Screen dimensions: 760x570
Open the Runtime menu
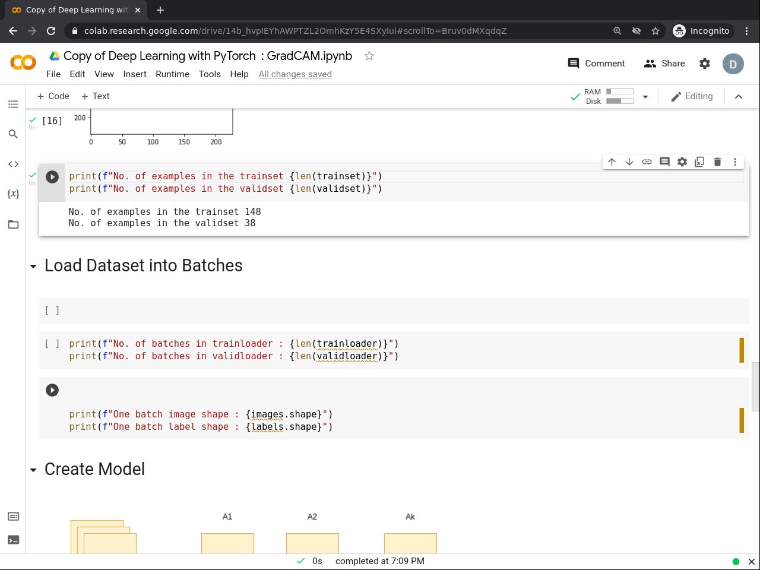point(172,74)
